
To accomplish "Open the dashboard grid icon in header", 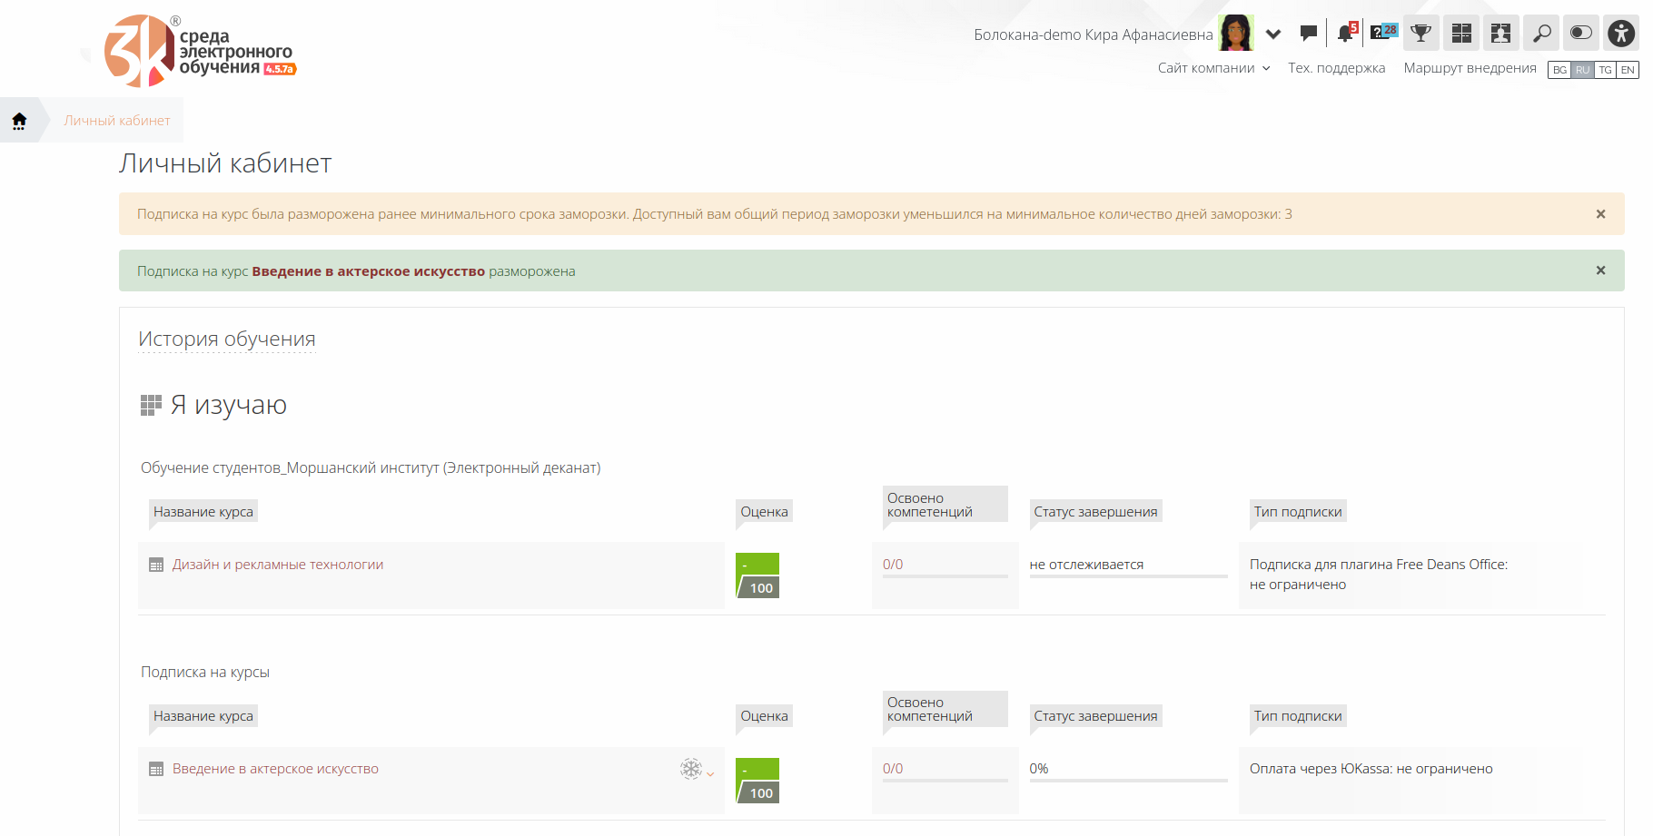I will point(1461,34).
